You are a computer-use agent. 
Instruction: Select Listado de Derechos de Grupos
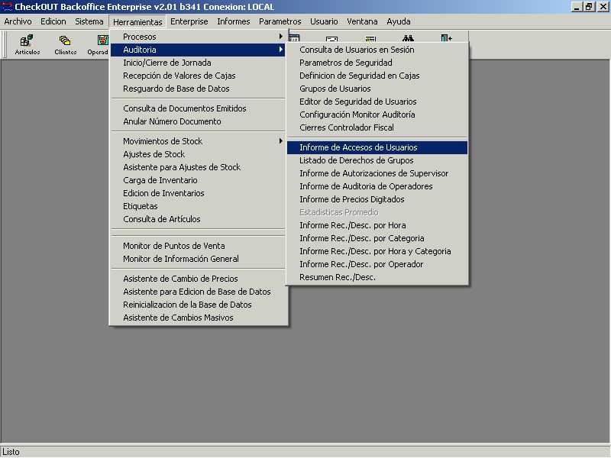coord(377,160)
